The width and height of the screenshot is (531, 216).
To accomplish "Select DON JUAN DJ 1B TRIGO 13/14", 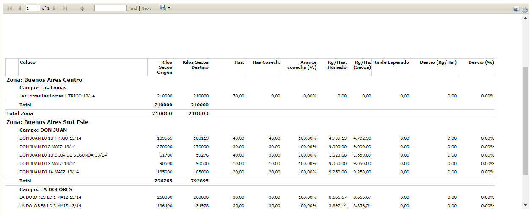I will pyautogui.click(x=50, y=138).
